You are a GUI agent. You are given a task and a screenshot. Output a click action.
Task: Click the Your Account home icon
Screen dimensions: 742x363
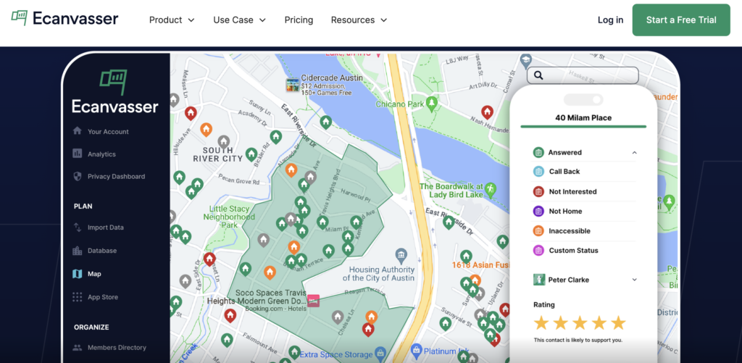77,131
